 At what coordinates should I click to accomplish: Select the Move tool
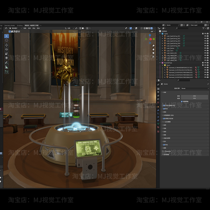tap(7, 45)
